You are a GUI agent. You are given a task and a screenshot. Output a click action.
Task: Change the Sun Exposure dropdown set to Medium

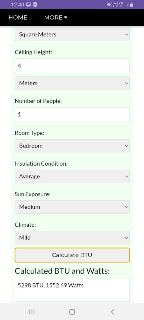click(72, 207)
